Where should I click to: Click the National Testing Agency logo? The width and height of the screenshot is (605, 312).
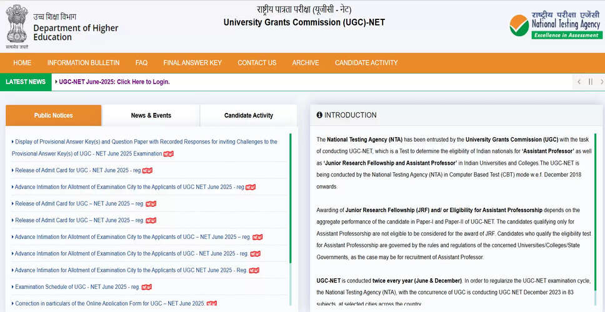(556, 24)
